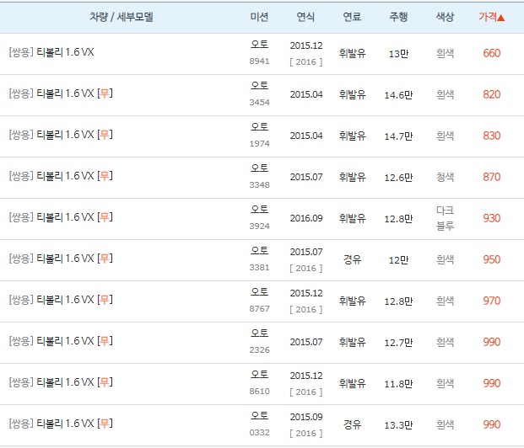The image size is (524, 448).
Task: Click price 990 in the 12.7만 row
Action: [x=492, y=342]
